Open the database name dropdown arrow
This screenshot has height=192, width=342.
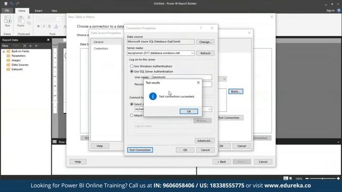pos(209,109)
